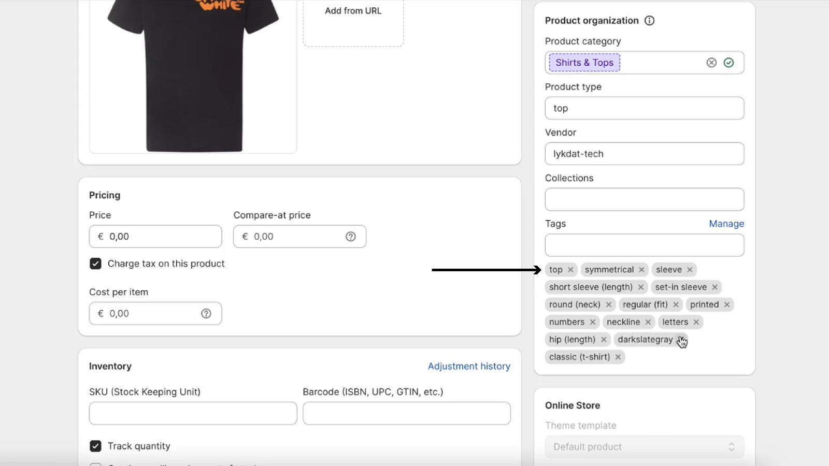
Task: Open Cost per item help icon
Action: (206, 314)
